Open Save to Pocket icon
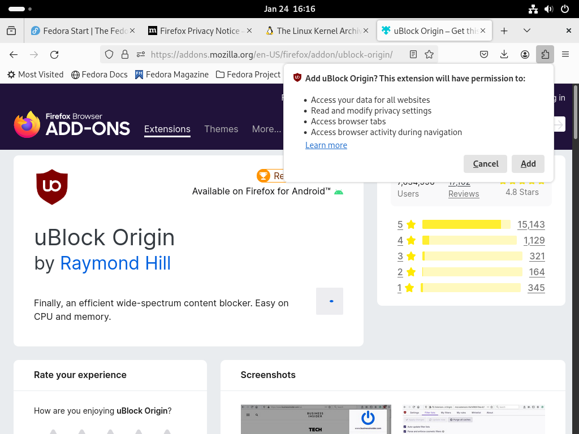This screenshot has height=434, width=579. point(484,55)
